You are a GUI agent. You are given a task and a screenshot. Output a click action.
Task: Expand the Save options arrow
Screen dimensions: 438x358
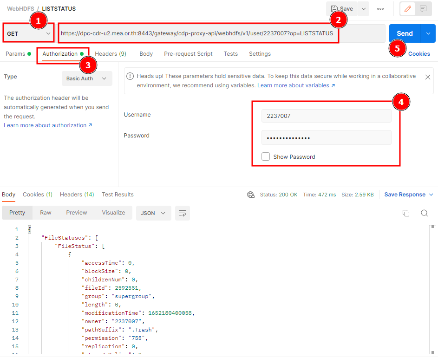click(364, 9)
